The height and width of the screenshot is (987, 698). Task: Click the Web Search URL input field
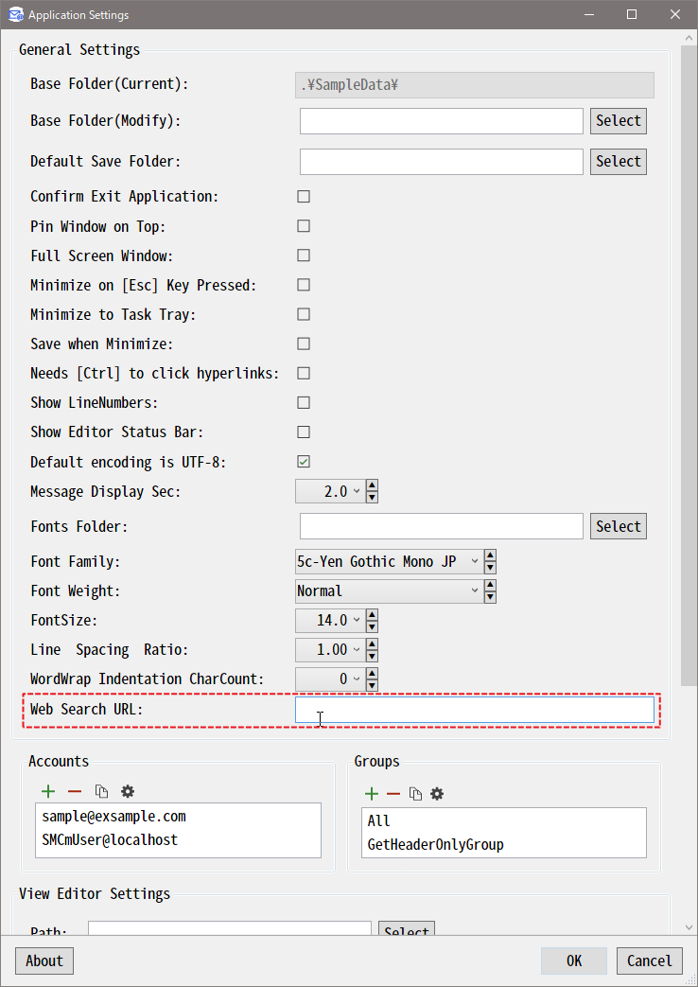(x=475, y=710)
